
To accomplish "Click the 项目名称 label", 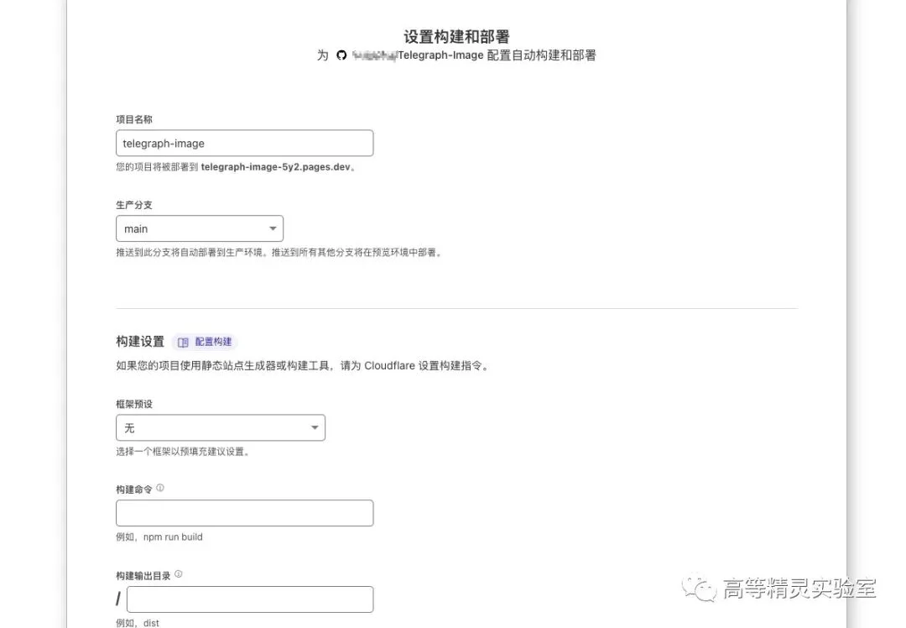I will 134,120.
